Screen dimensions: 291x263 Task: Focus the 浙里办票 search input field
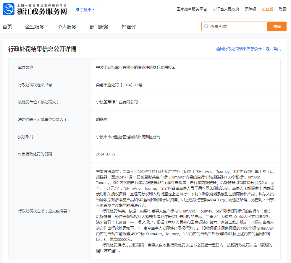point(235,27)
